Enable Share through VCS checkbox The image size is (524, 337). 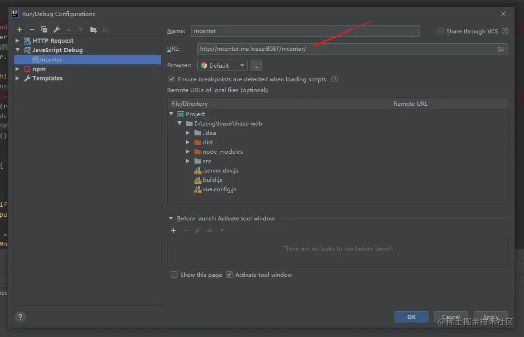[440, 31]
